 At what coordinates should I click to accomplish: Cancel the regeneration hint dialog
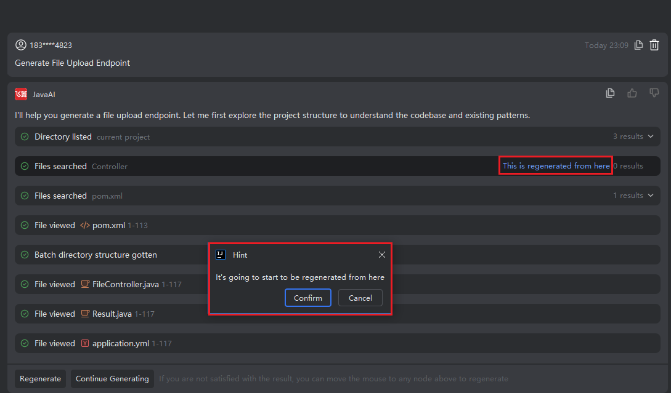click(x=360, y=298)
